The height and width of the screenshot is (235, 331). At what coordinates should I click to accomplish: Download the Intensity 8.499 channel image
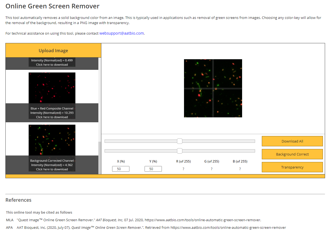click(x=52, y=64)
